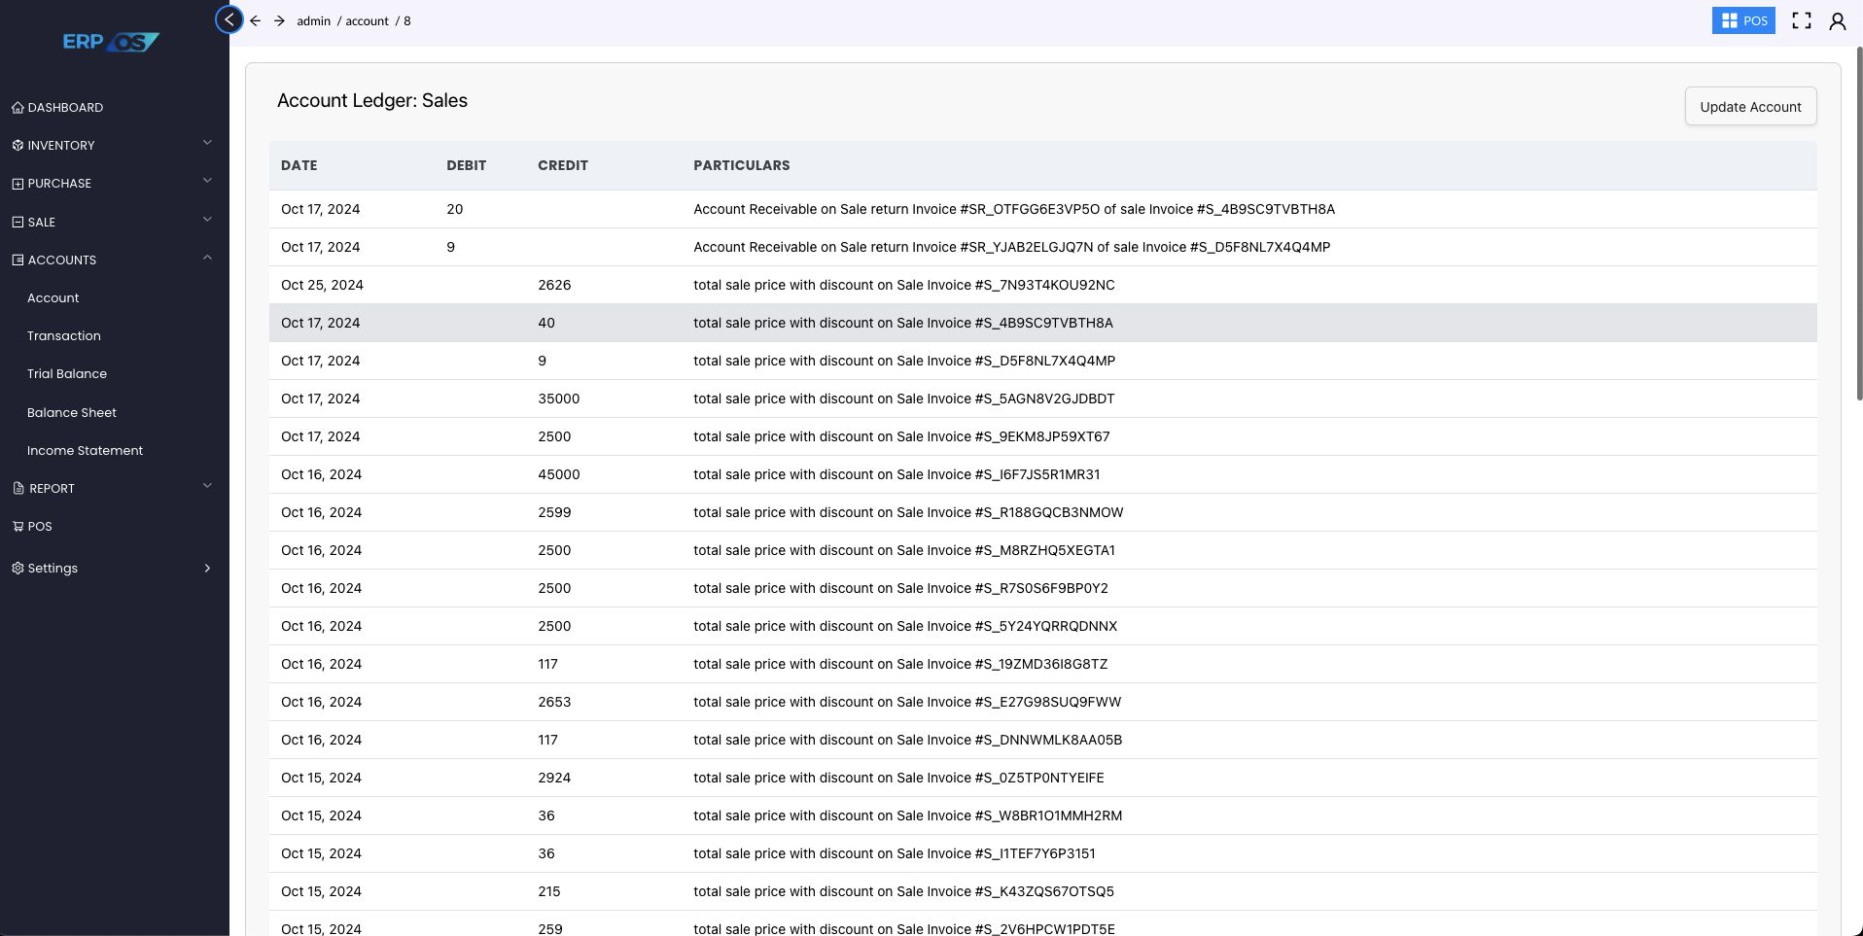Open the blue POS button in header

click(x=1742, y=20)
